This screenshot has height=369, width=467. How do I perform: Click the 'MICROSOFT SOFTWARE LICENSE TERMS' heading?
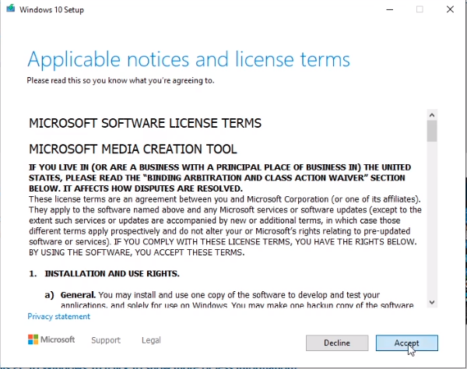coord(145,123)
